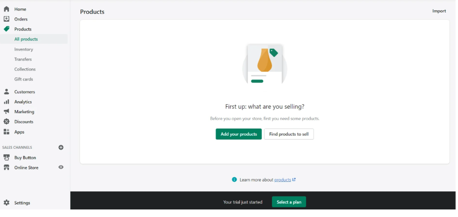Image resolution: width=458 pixels, height=217 pixels.
Task: Open Transfers in the Products submenu
Action: (23, 59)
